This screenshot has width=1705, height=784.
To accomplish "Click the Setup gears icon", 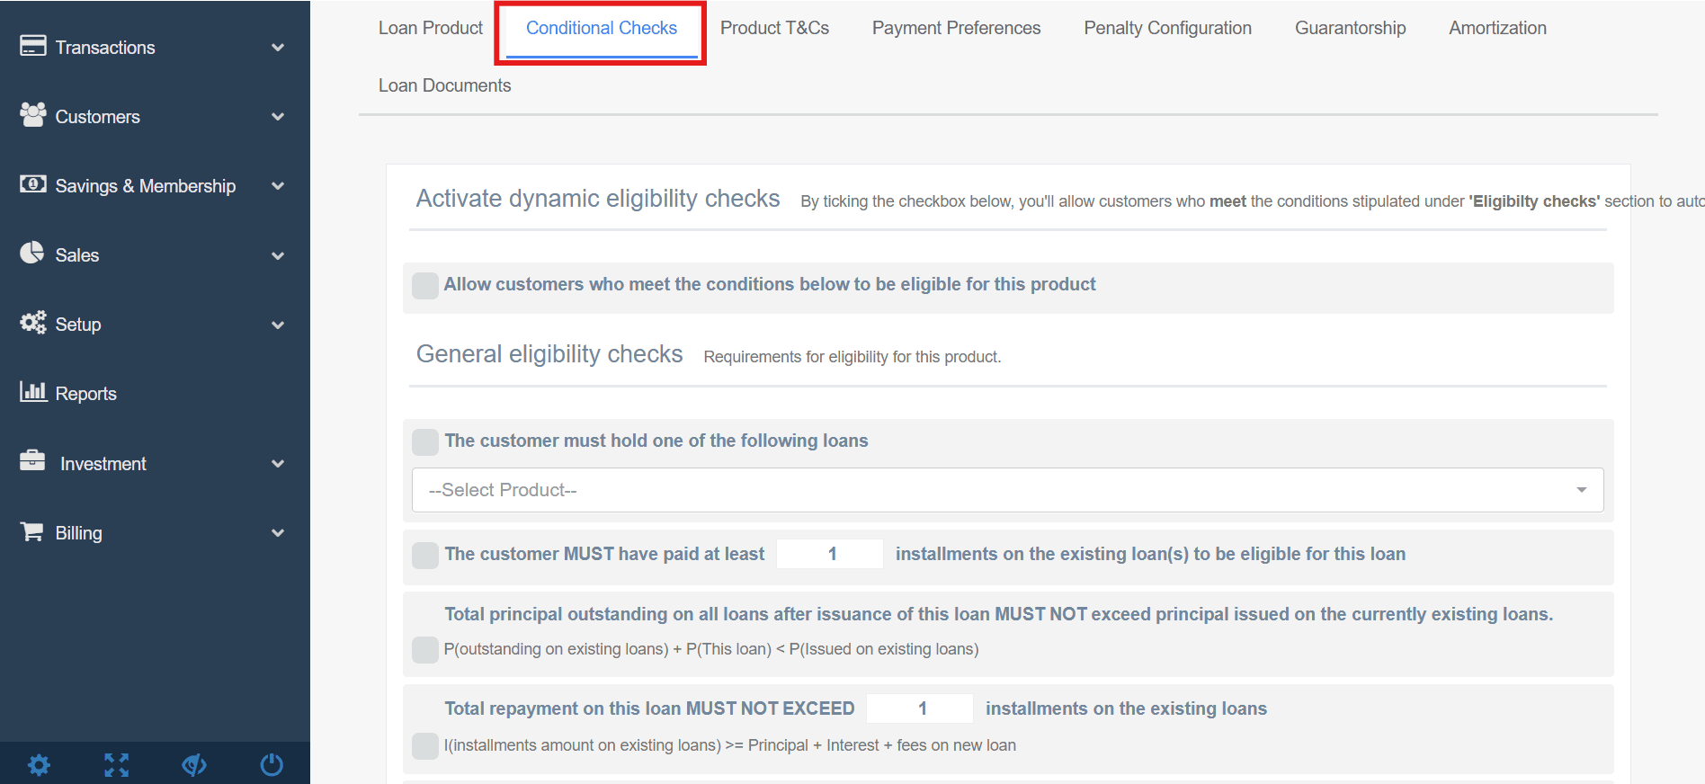I will point(33,323).
